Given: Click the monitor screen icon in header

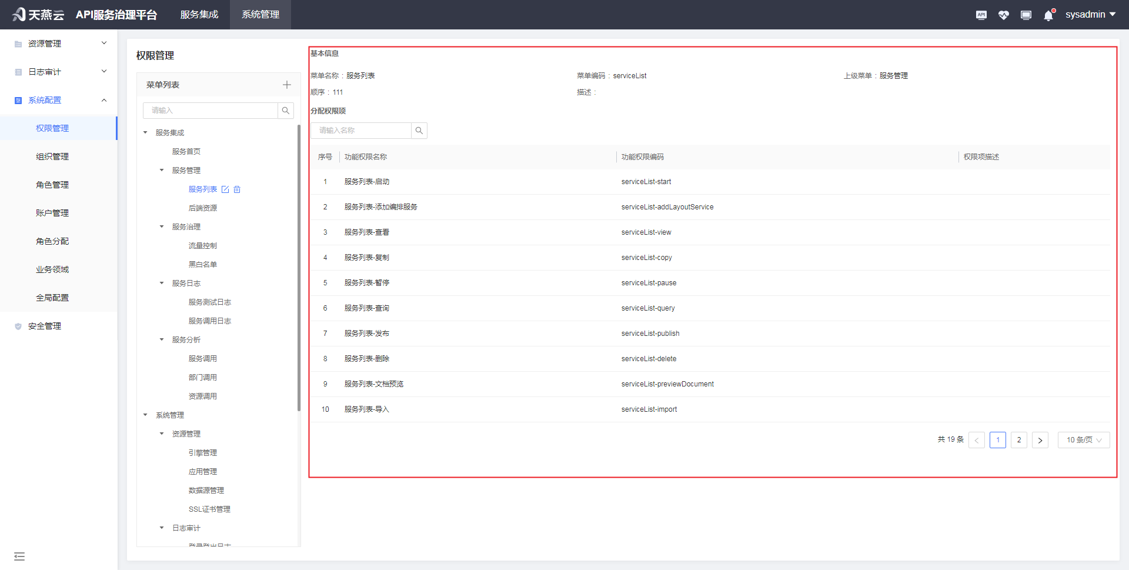Looking at the screenshot, I should point(1026,15).
